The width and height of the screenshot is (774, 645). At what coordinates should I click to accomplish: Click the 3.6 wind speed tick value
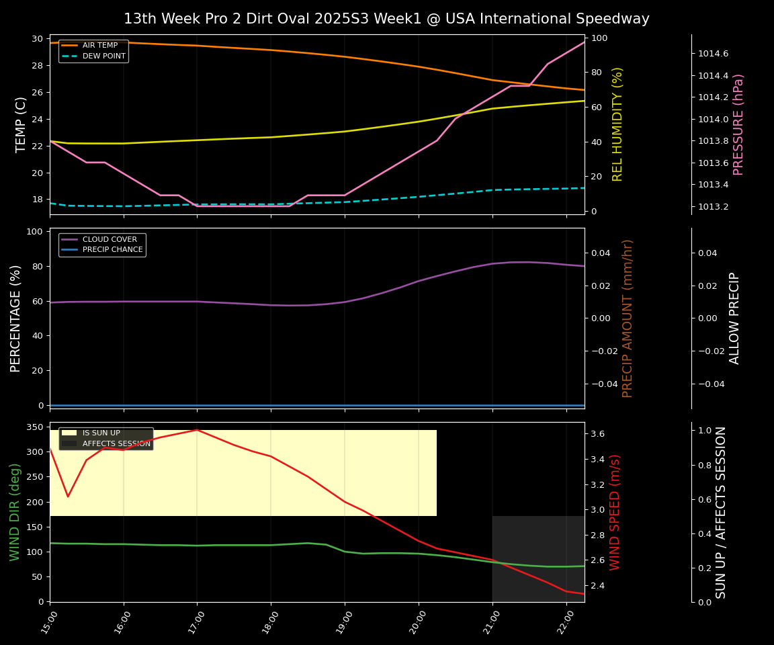pyautogui.click(x=598, y=434)
